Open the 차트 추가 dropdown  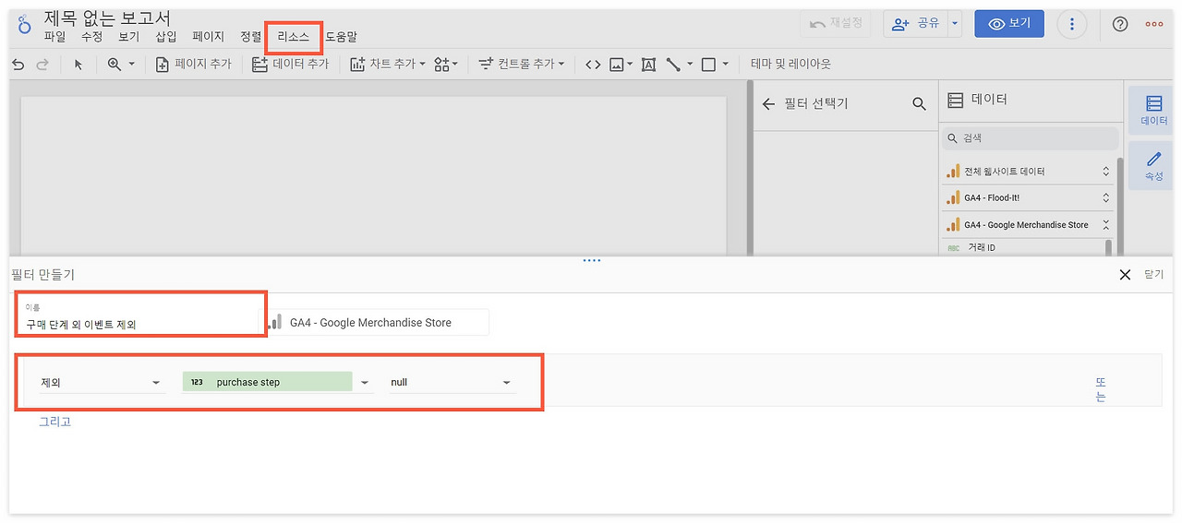(x=387, y=65)
